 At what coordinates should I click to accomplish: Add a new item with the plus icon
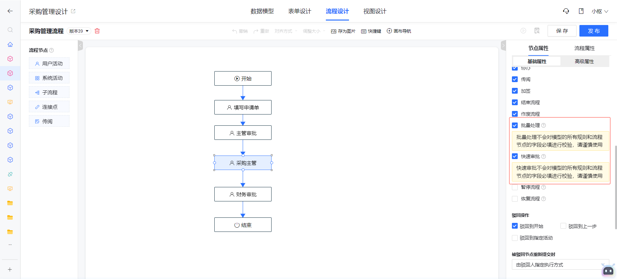pos(10,269)
